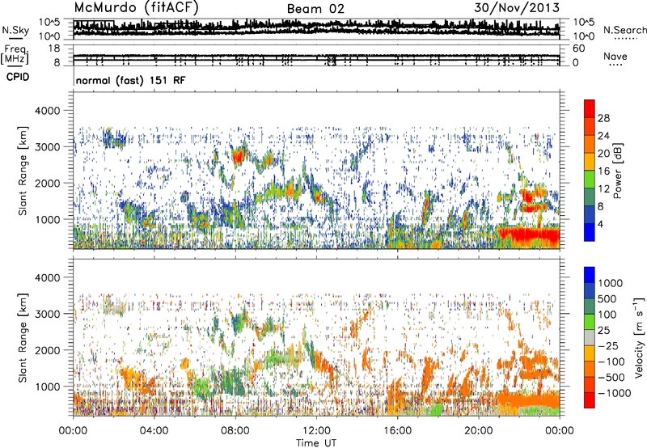Click the 10^5 label right of the noise panel
The height and width of the screenshot is (448, 647).
pyautogui.click(x=584, y=23)
